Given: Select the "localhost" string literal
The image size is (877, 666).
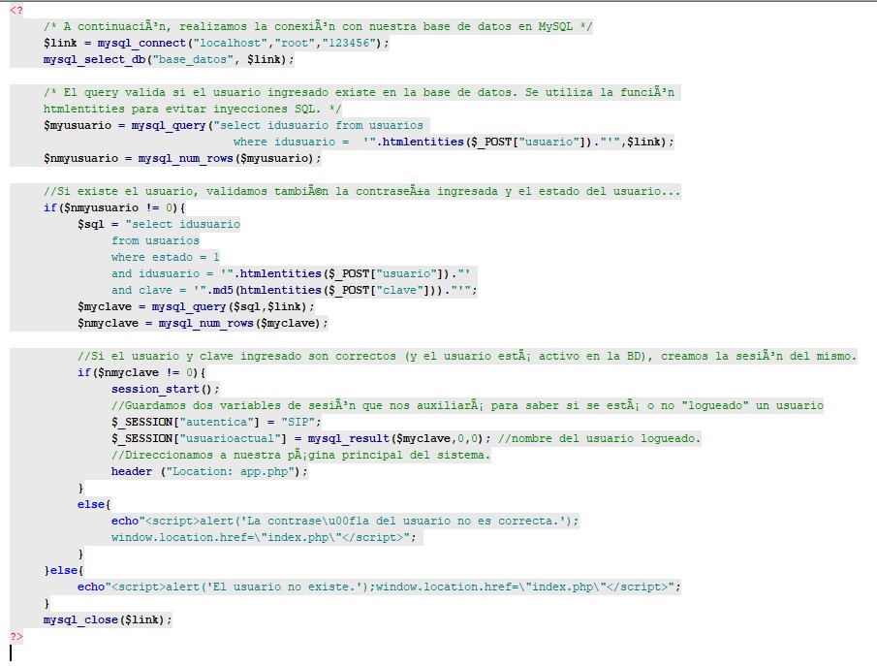Looking at the screenshot, I should pos(231,43).
